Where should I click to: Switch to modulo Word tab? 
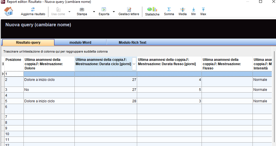(x=80, y=43)
